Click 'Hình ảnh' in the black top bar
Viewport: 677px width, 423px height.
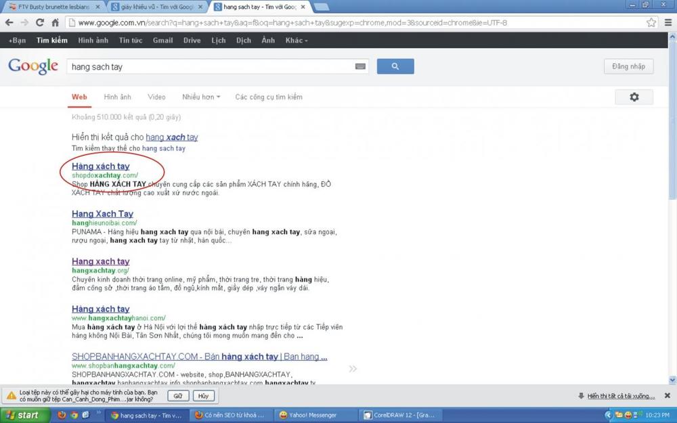tap(93, 40)
